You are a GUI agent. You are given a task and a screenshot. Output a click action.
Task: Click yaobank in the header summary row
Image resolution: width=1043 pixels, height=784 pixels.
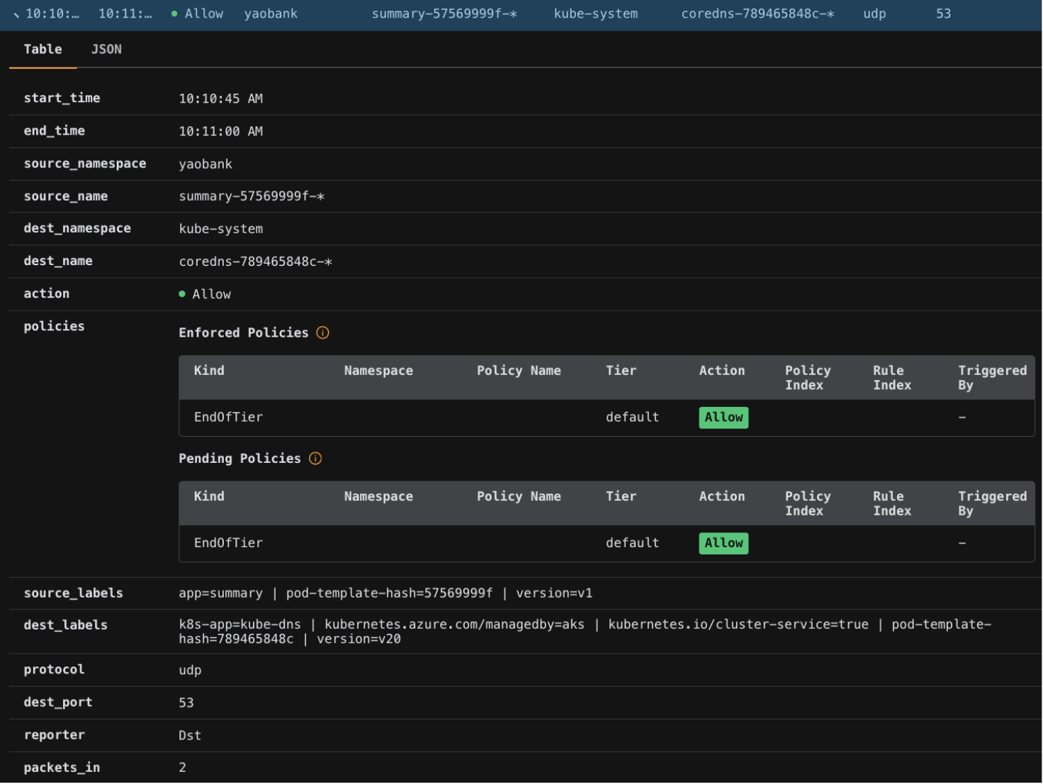point(271,13)
